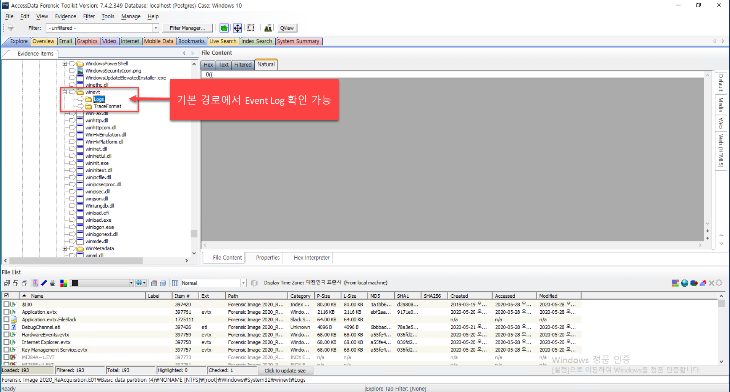Screen dimensions: 730x392
Task: Click the column settings icon beside Normal dropdown
Action: pos(175,283)
